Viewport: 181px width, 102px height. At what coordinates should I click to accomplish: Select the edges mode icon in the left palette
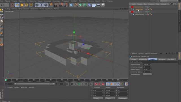click(x=1, y=29)
